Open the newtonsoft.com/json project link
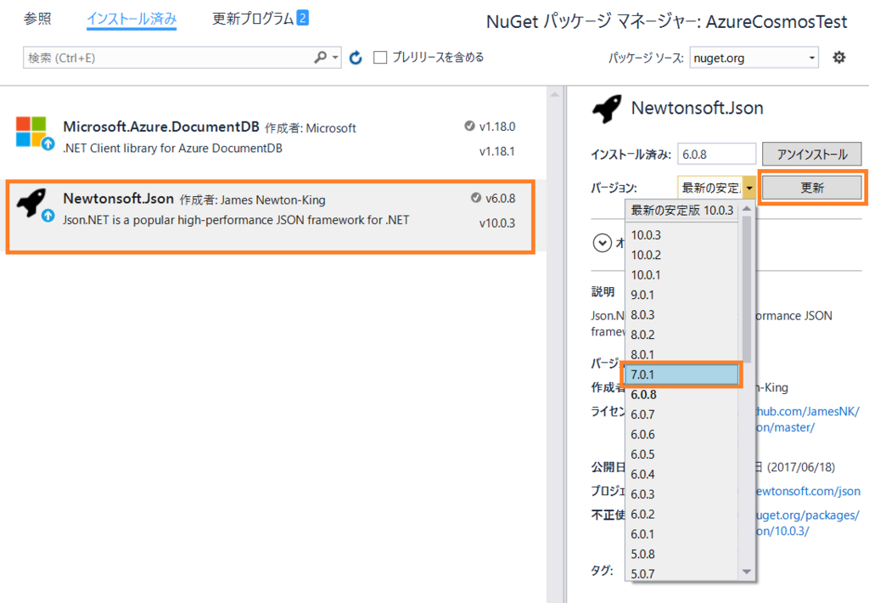 pyautogui.click(x=808, y=491)
